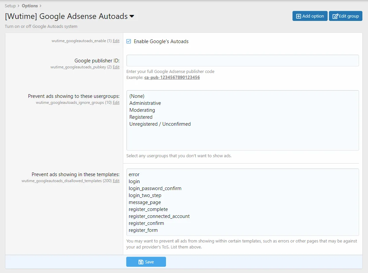The height and width of the screenshot is (273, 368).
Task: Select Unregistered / Unconfirmed usergroup
Action: [160, 124]
